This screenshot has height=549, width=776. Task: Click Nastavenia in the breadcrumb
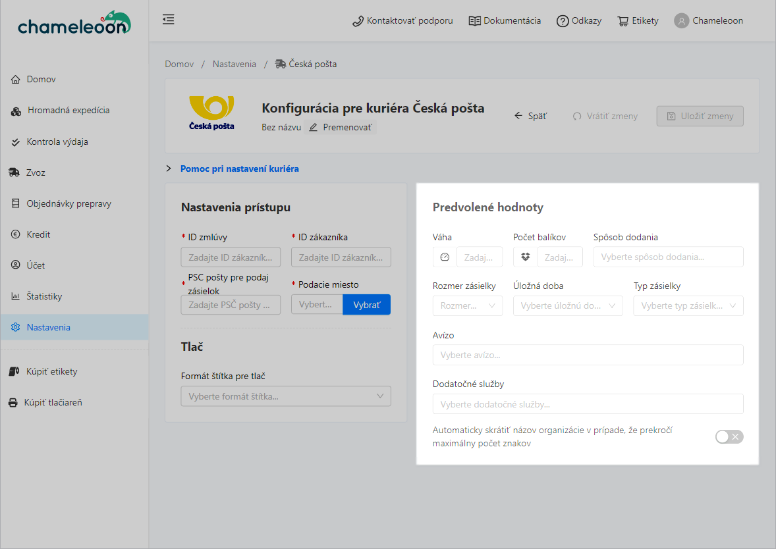click(x=234, y=64)
